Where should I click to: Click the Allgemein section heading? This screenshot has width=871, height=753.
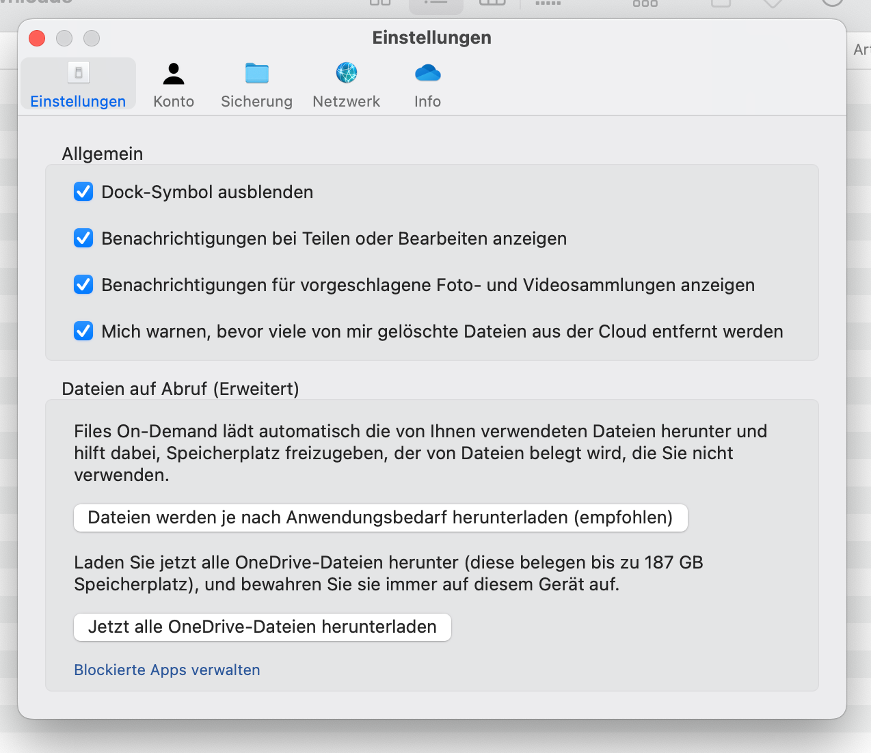103,154
